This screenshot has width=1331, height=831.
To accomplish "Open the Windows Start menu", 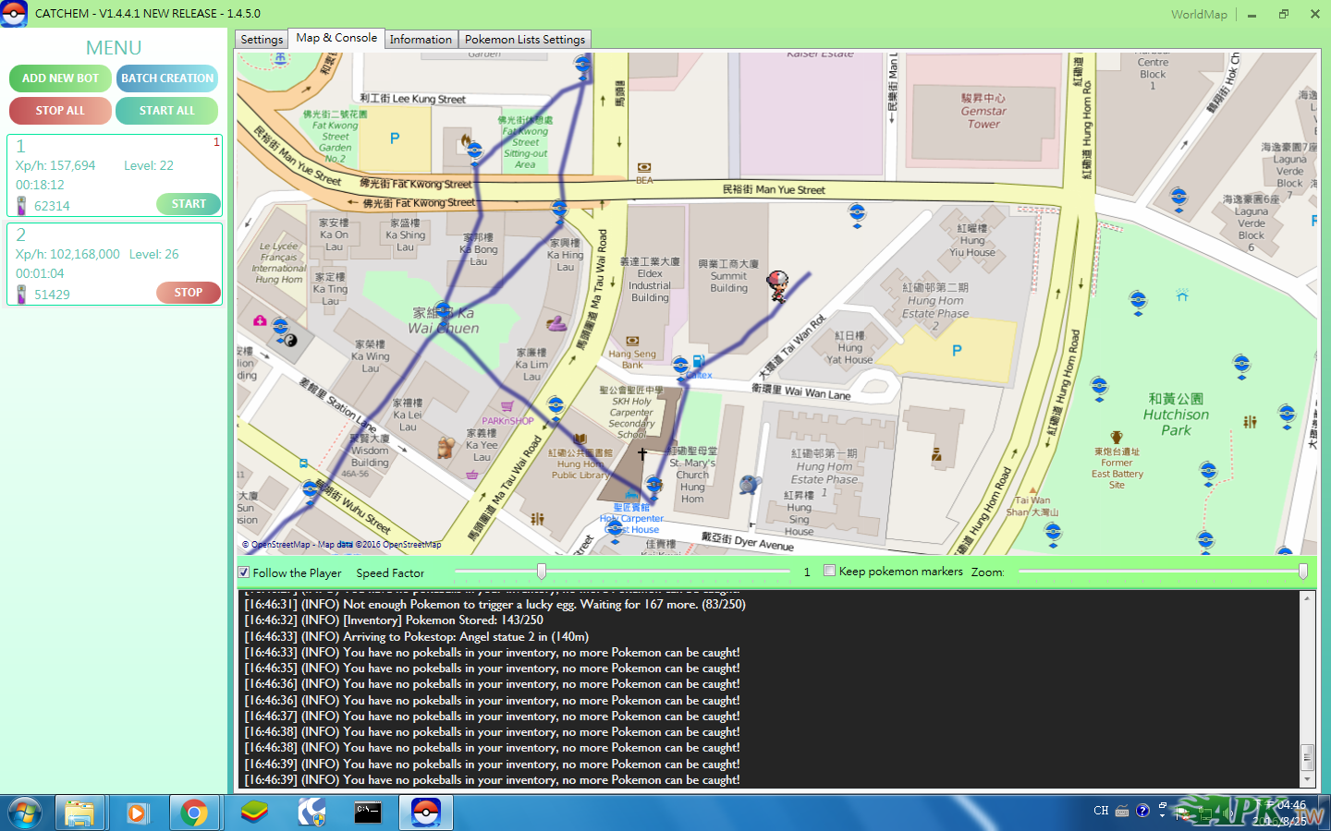I will (x=25, y=813).
